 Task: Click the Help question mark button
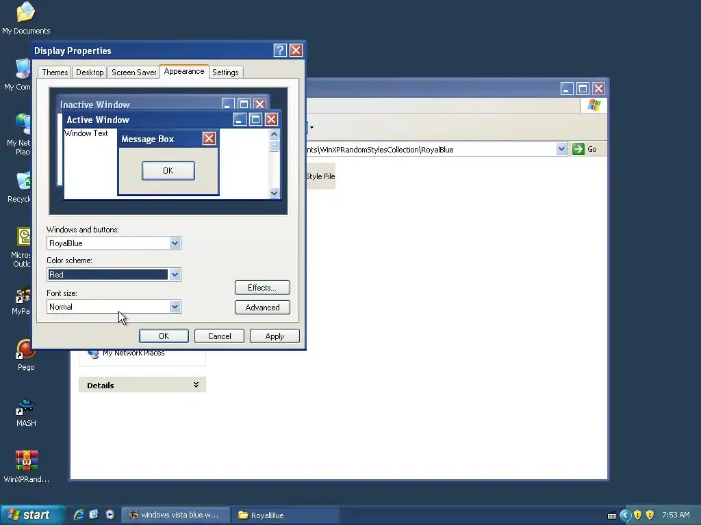pos(280,51)
